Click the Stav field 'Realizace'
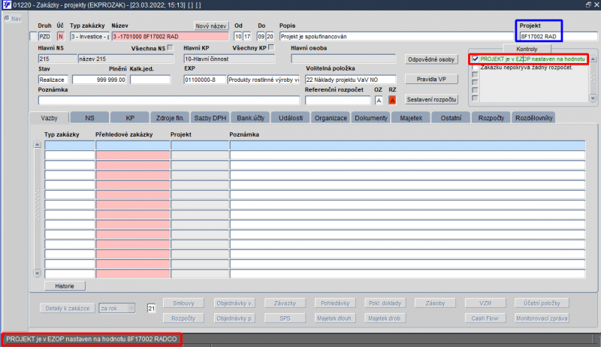 (53, 80)
